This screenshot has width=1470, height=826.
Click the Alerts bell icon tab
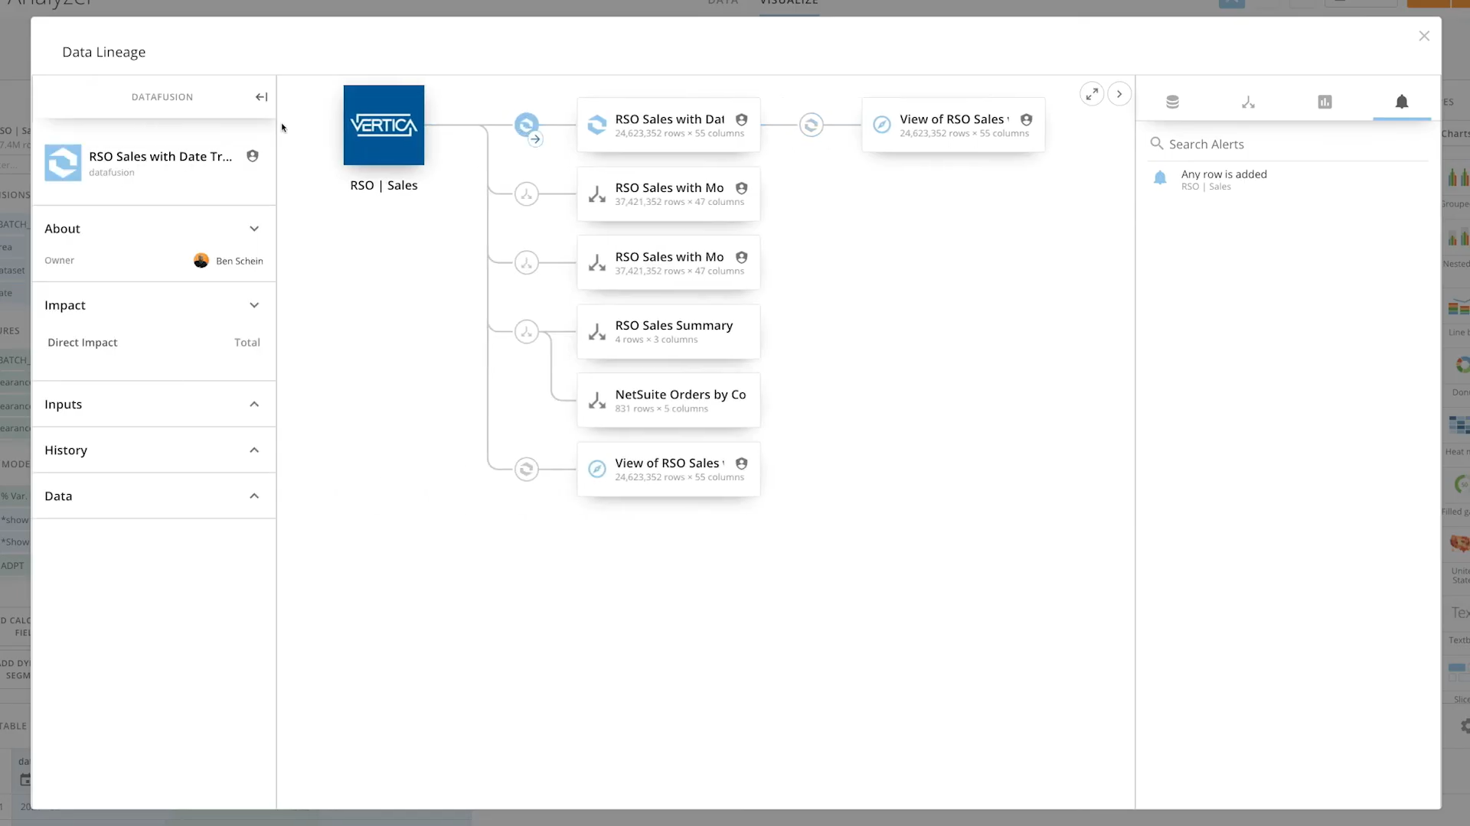[1403, 102]
